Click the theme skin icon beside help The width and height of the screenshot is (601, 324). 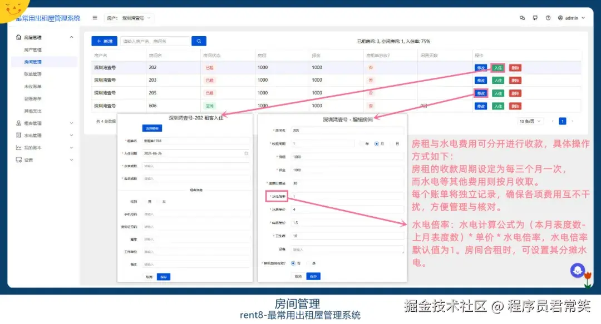click(x=535, y=18)
